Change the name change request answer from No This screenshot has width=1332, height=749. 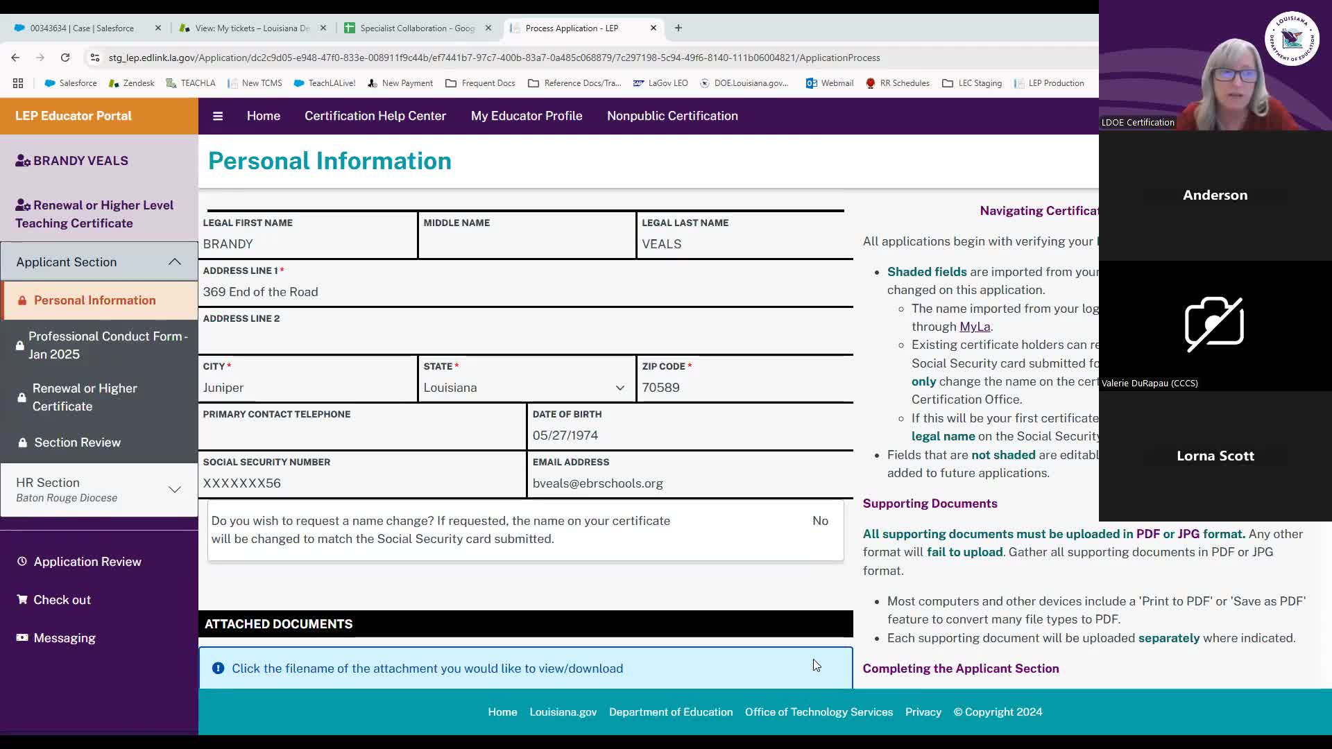(x=821, y=520)
